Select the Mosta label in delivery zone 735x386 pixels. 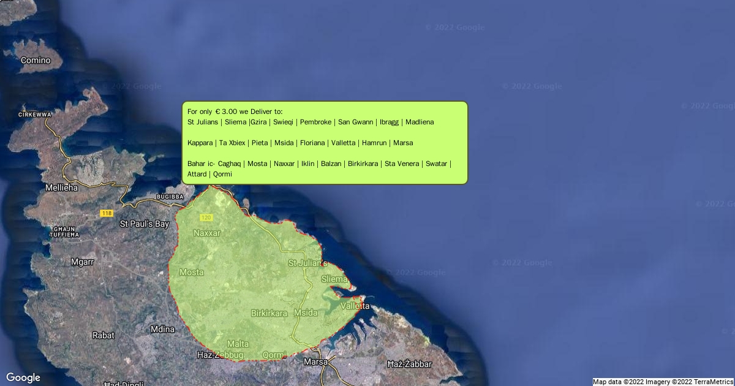coord(191,272)
